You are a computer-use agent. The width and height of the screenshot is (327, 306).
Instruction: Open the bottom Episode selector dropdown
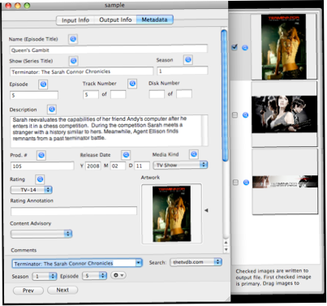94,276
